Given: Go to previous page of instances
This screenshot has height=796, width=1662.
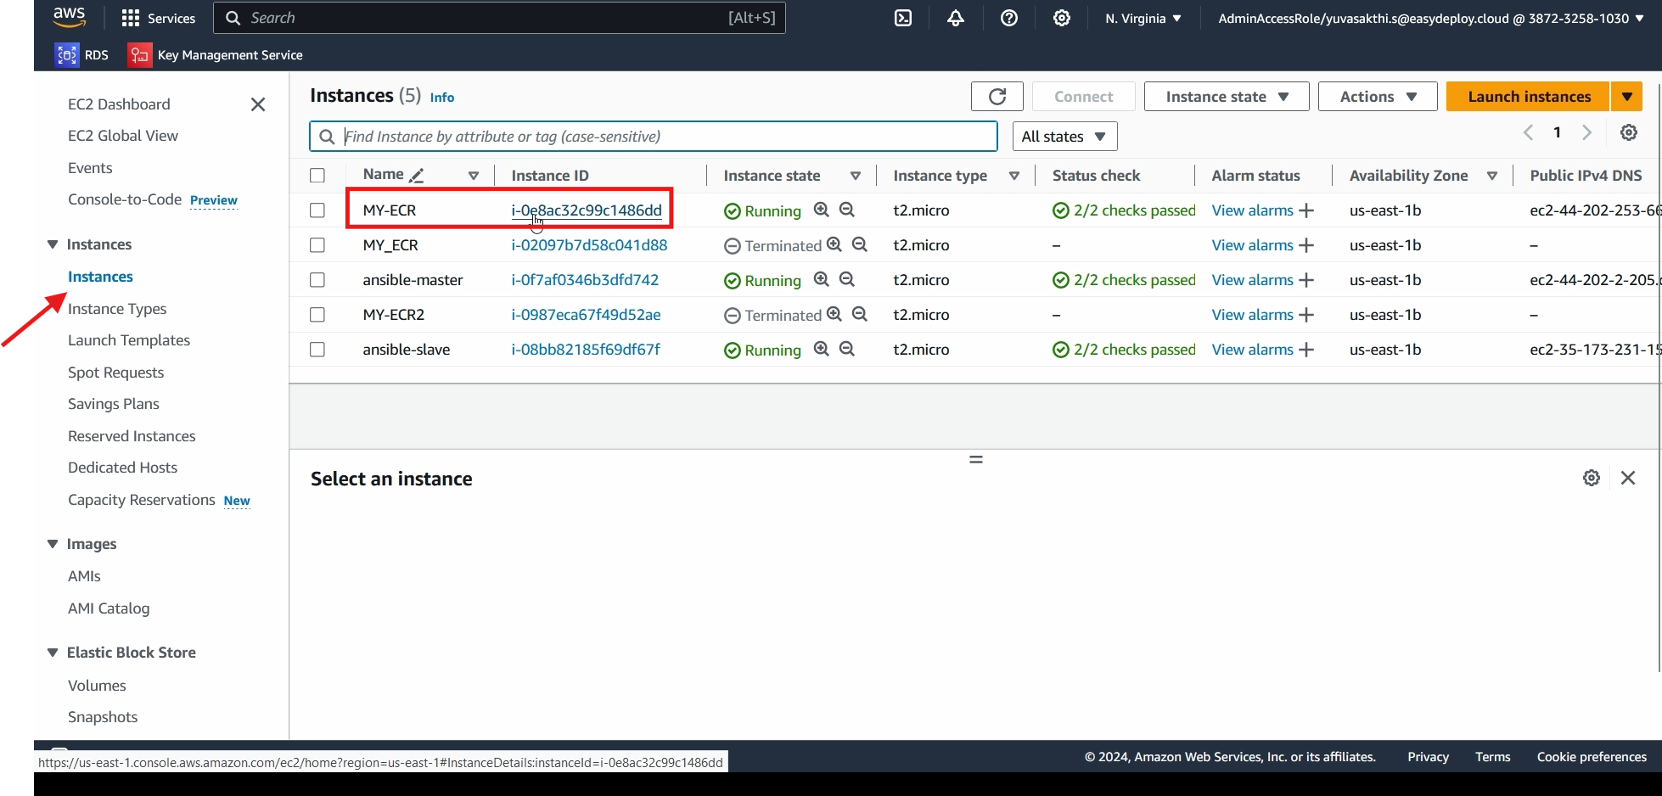Looking at the screenshot, I should pos(1529,132).
